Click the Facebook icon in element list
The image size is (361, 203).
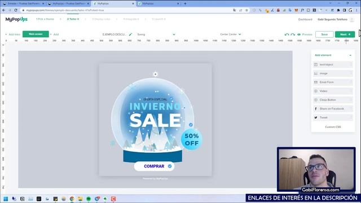tap(316, 109)
